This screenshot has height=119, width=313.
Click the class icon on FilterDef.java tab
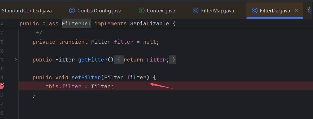(254, 11)
